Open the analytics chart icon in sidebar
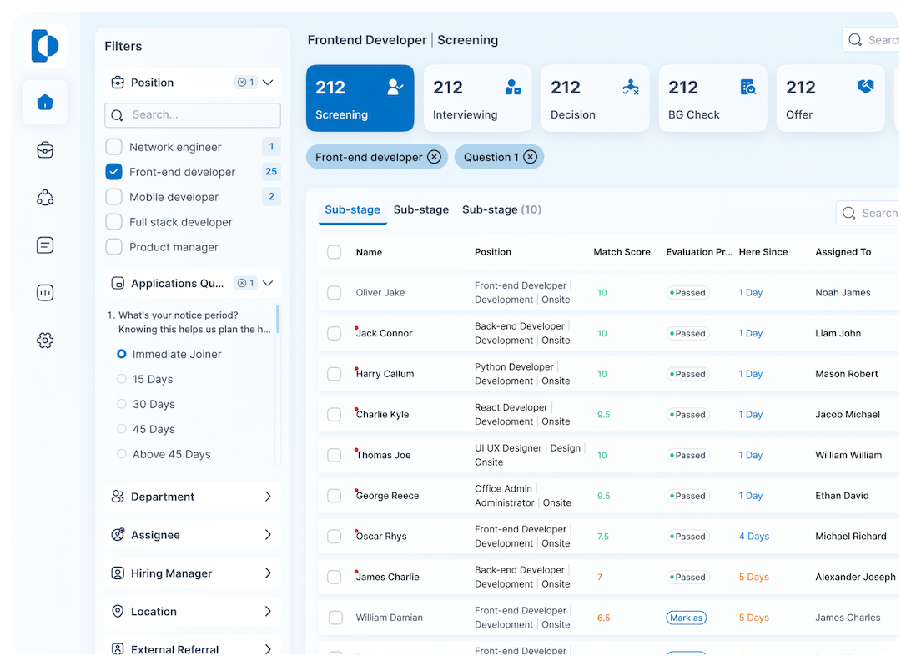Screen dimensions: 901x656 45,293
